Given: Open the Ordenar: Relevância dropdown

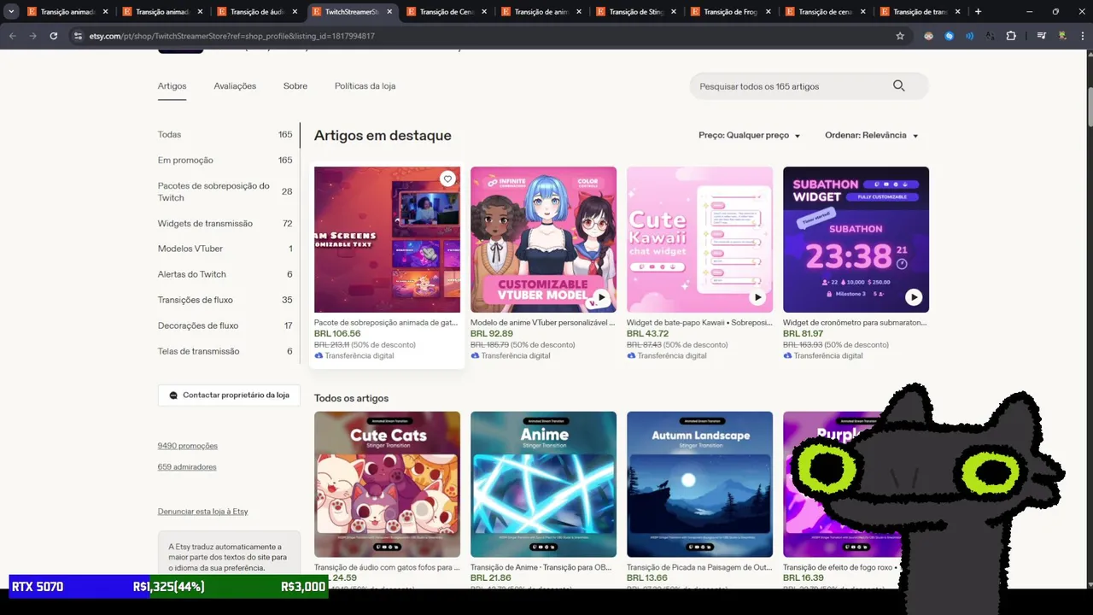Looking at the screenshot, I should click(871, 135).
